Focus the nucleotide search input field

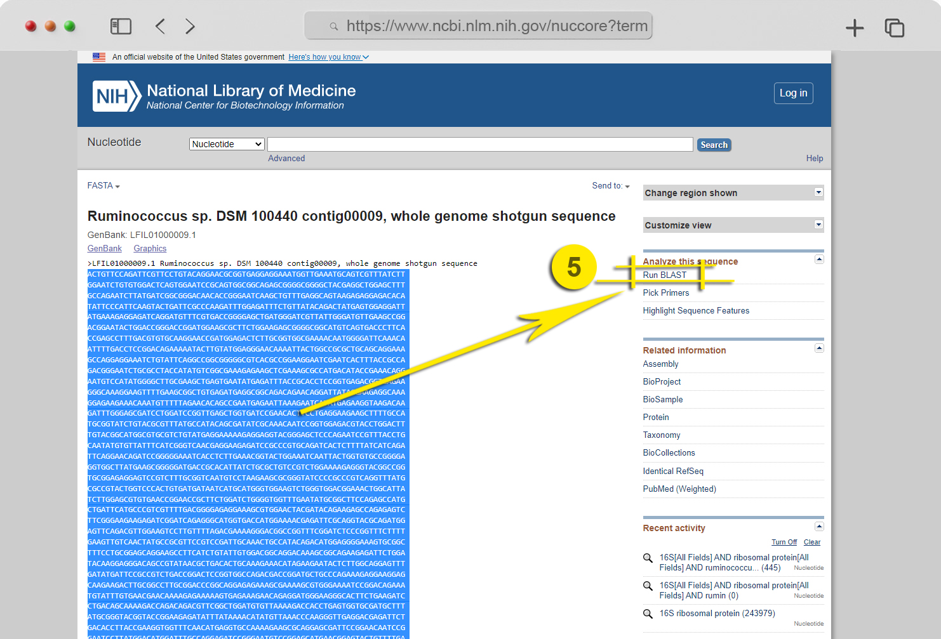pos(480,144)
